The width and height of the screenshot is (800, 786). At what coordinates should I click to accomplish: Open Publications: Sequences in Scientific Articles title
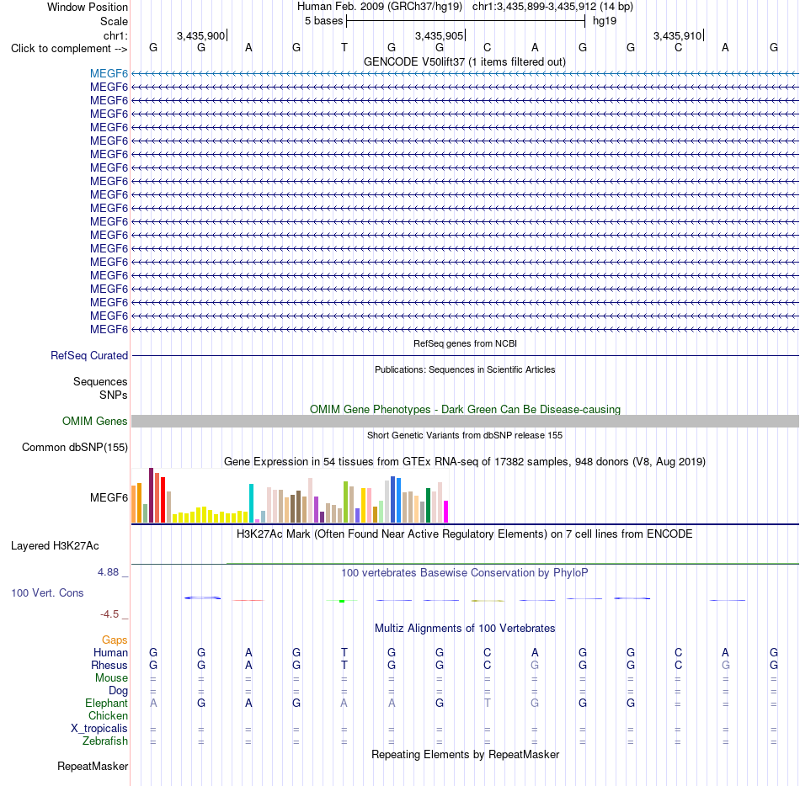click(x=465, y=369)
